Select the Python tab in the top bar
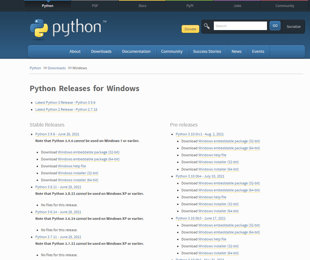The height and width of the screenshot is (260, 310). [47, 6]
